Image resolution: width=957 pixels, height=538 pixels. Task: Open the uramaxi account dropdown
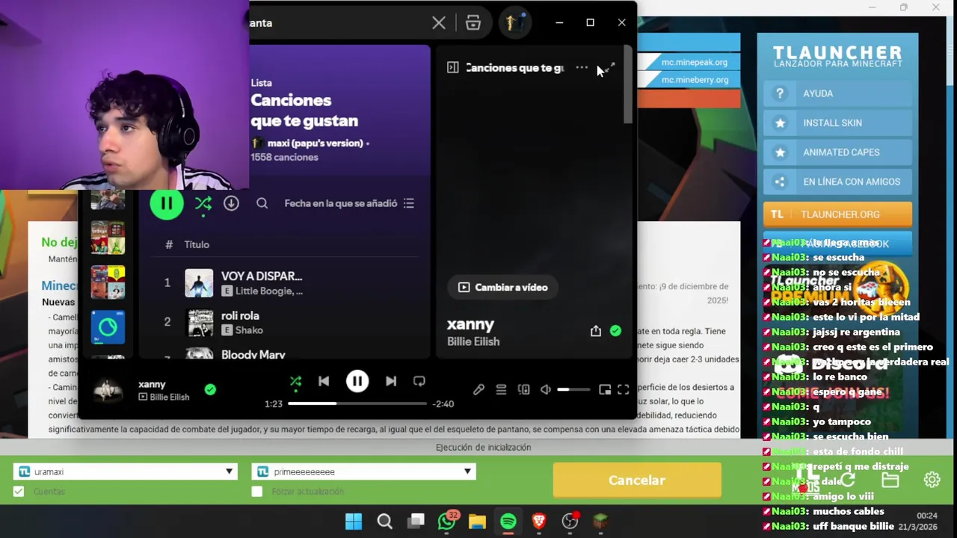coord(126,471)
